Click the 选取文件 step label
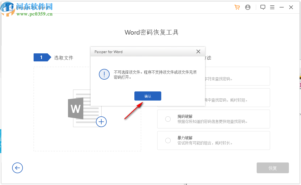 click(64, 57)
